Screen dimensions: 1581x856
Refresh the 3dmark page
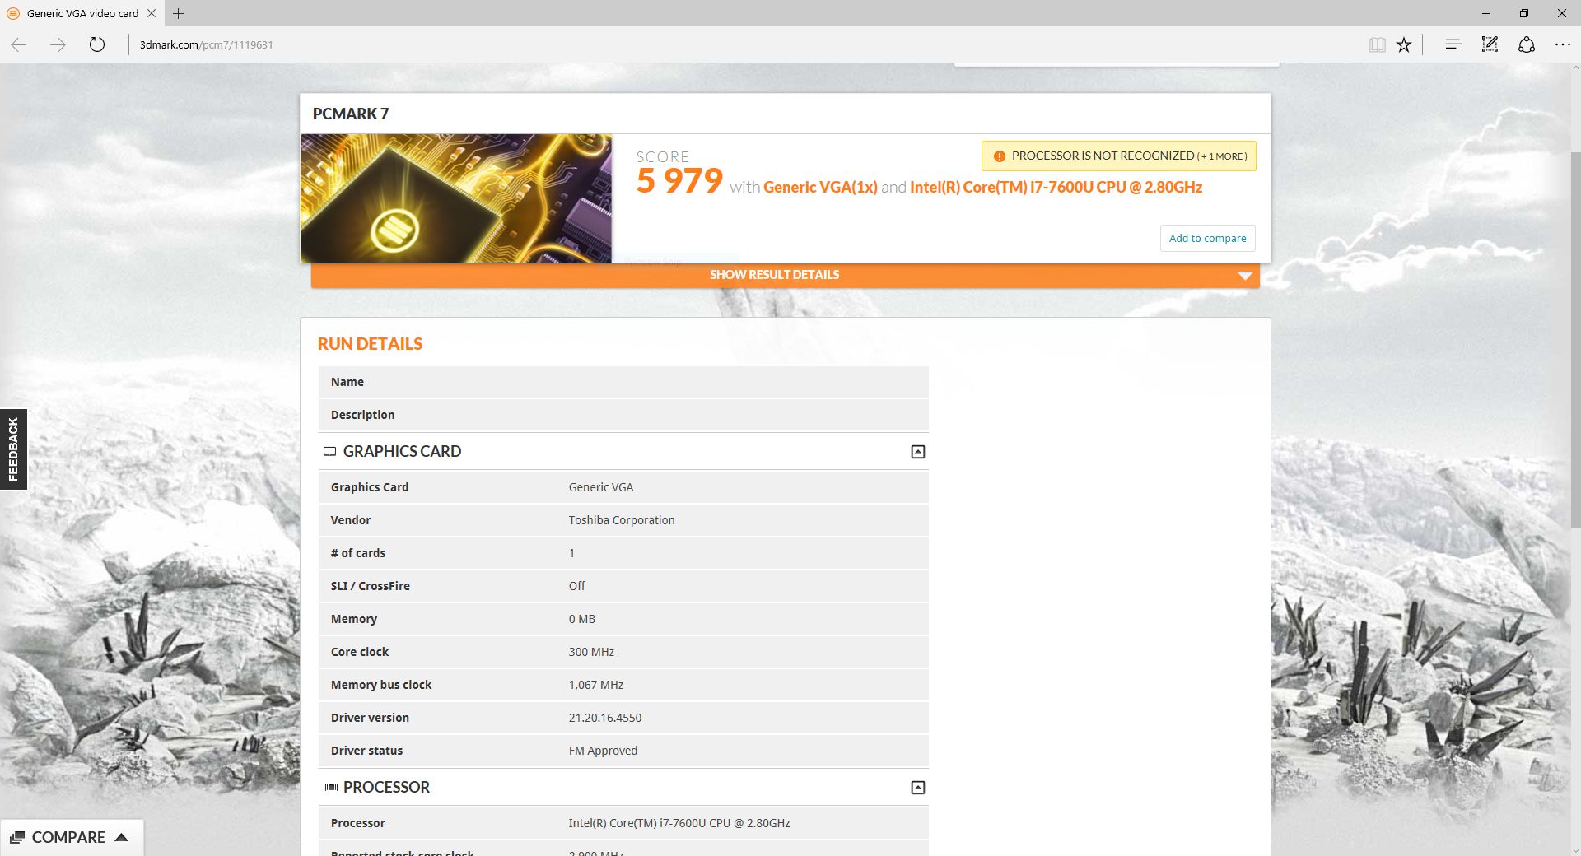coord(97,44)
